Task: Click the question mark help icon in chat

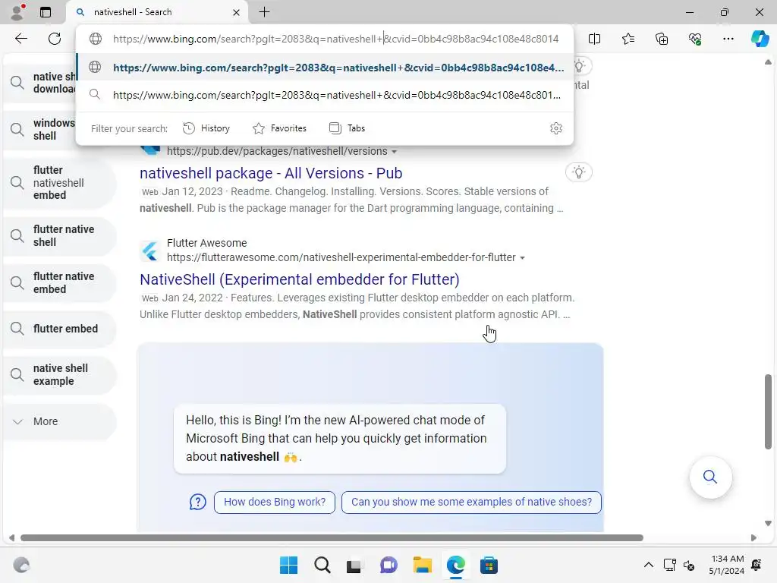Action: (198, 503)
